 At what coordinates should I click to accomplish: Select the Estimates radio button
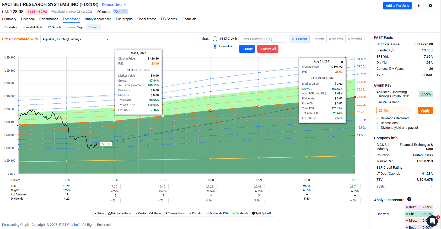tap(215, 46)
